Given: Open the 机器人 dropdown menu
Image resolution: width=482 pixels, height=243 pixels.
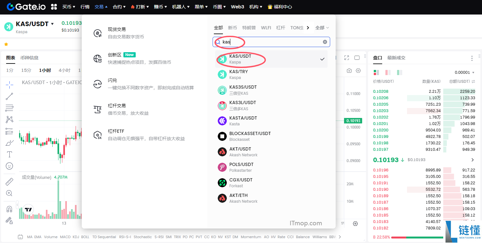Looking at the screenshot, I should point(181,7).
